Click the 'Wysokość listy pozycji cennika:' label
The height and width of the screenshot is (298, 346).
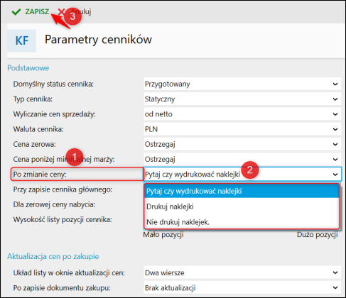63,219
